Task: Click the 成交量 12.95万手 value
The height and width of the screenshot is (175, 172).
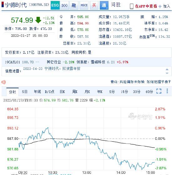Action: 121,17
